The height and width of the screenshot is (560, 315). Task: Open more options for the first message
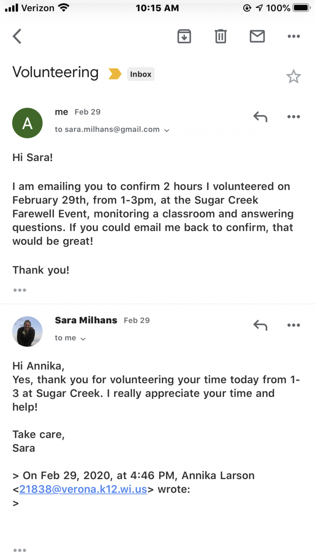click(x=294, y=116)
